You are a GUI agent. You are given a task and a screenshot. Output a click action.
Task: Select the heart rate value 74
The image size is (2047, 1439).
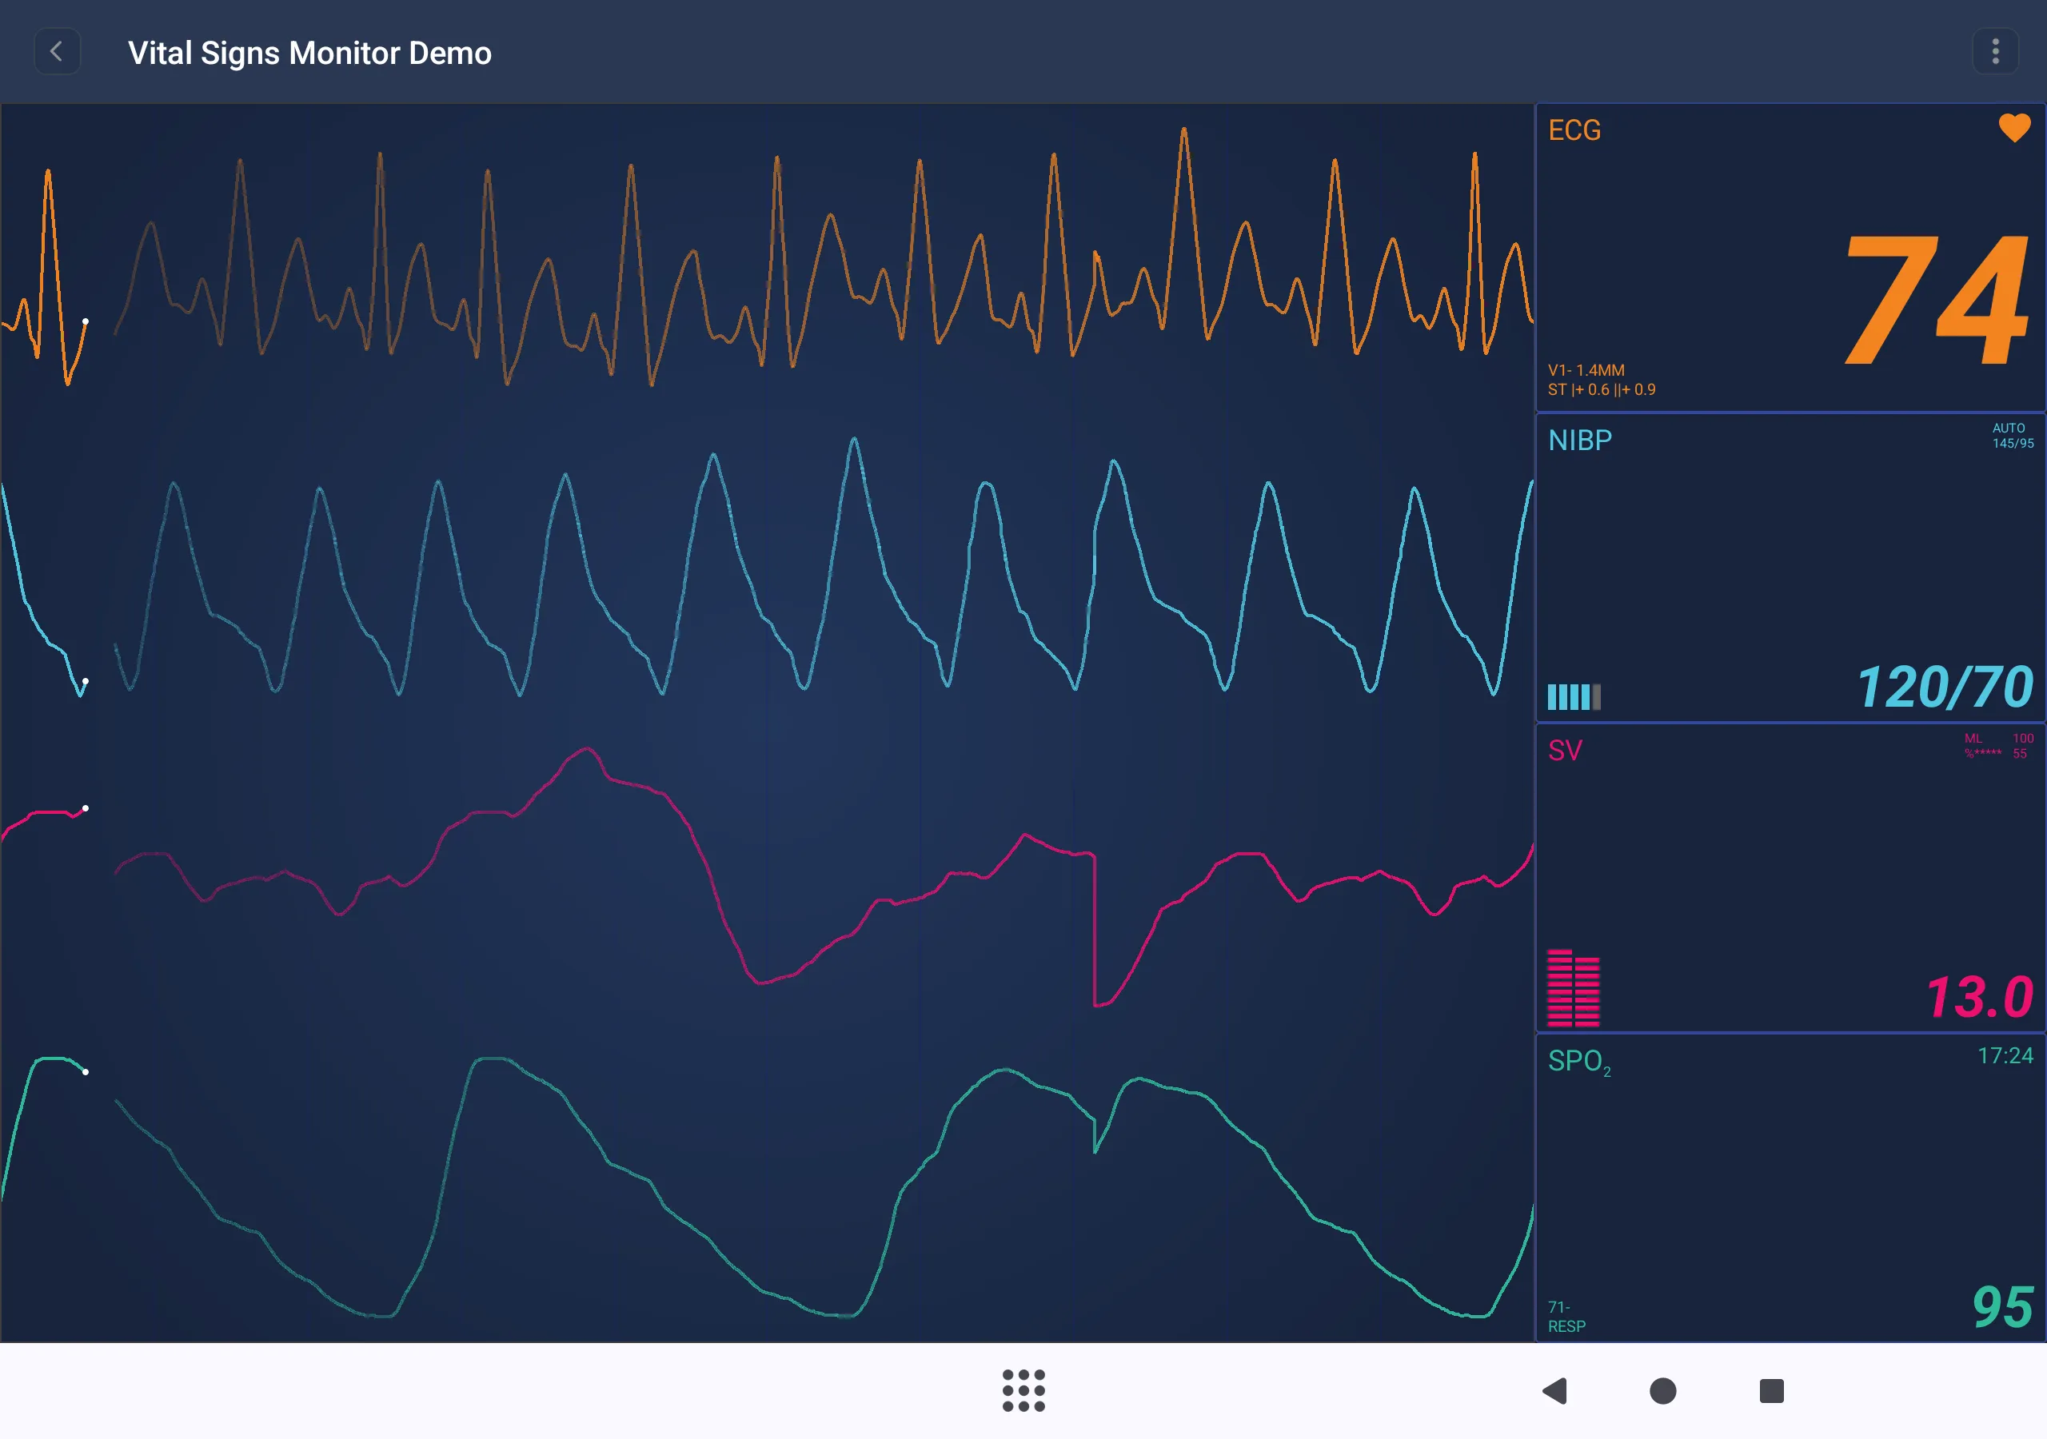tap(1937, 300)
